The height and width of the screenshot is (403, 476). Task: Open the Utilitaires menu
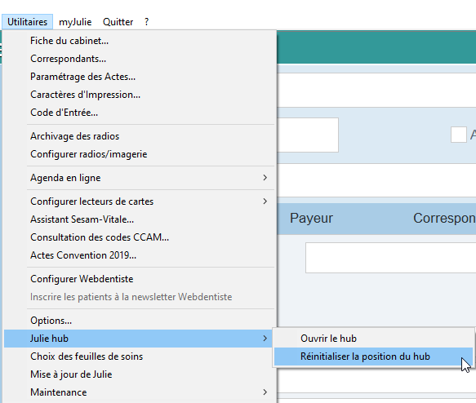point(27,22)
